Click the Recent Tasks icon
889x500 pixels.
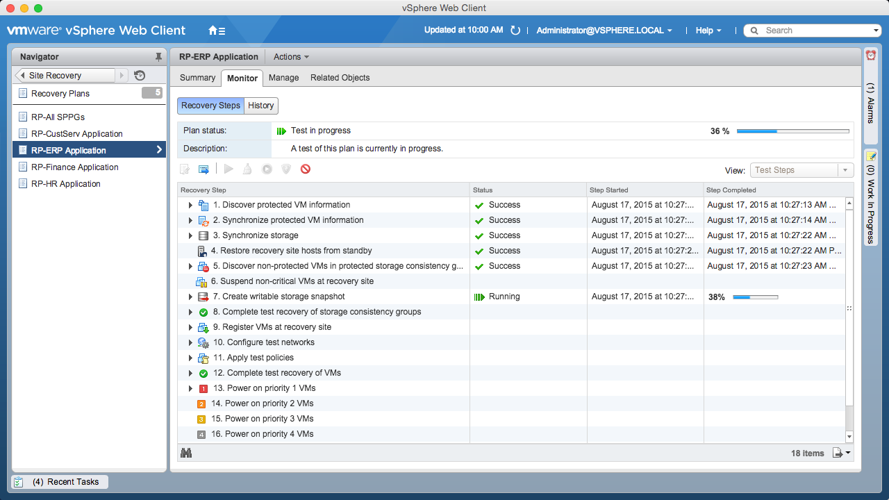point(19,482)
